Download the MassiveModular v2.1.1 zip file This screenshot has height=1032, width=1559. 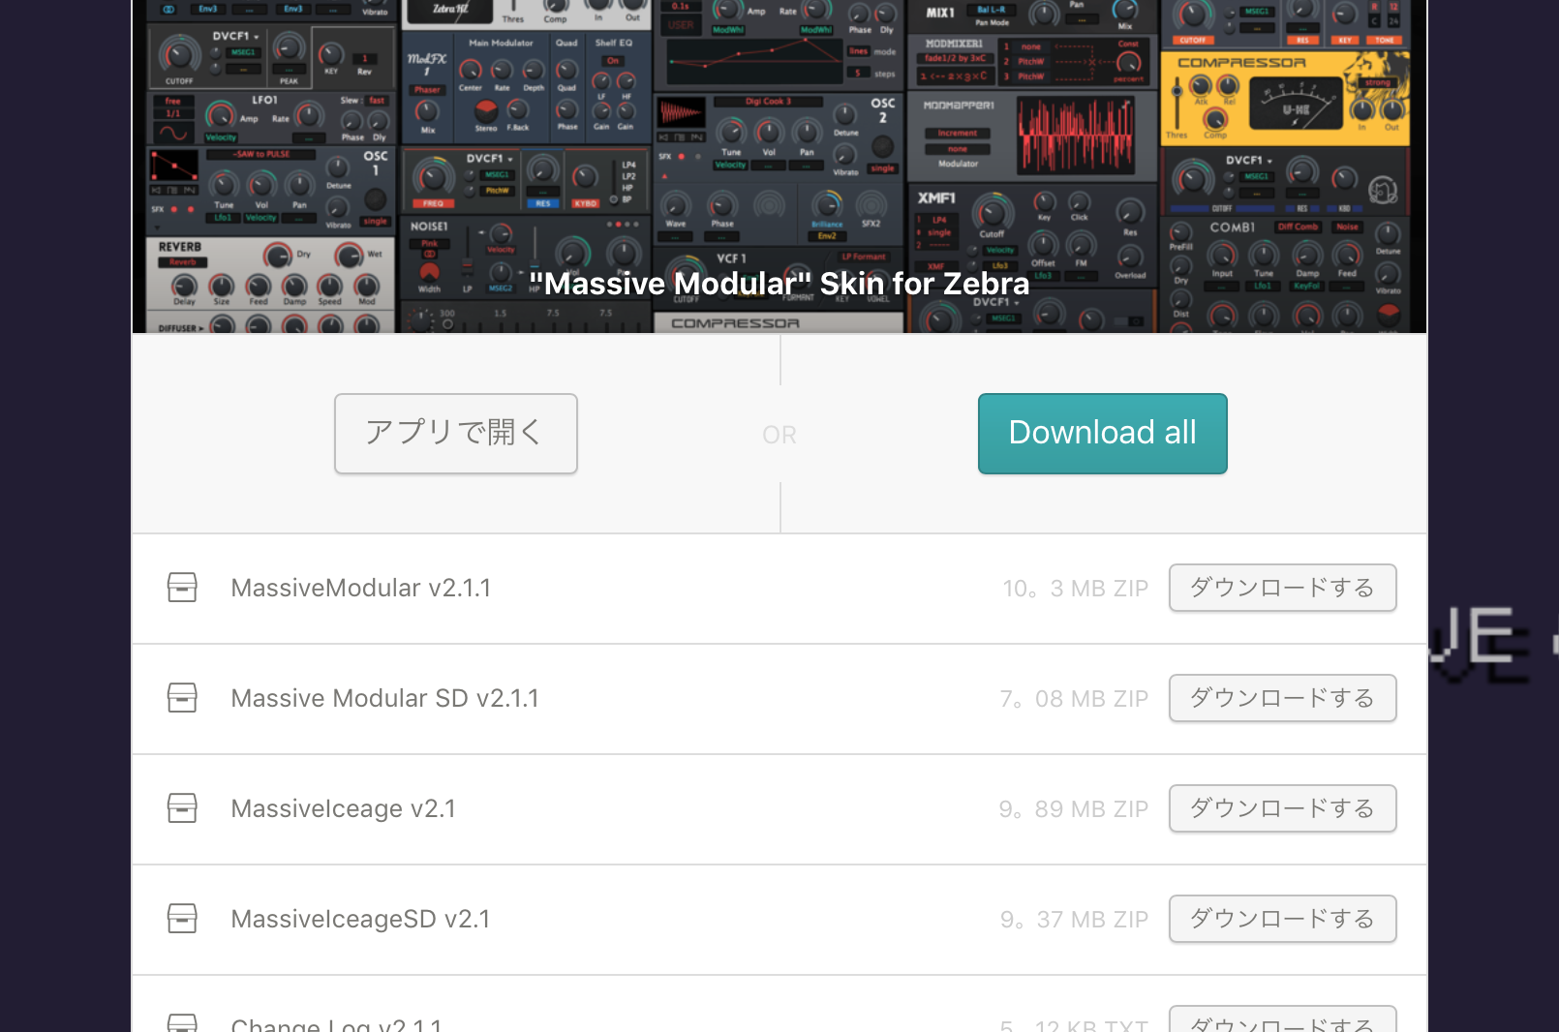[x=1282, y=588]
